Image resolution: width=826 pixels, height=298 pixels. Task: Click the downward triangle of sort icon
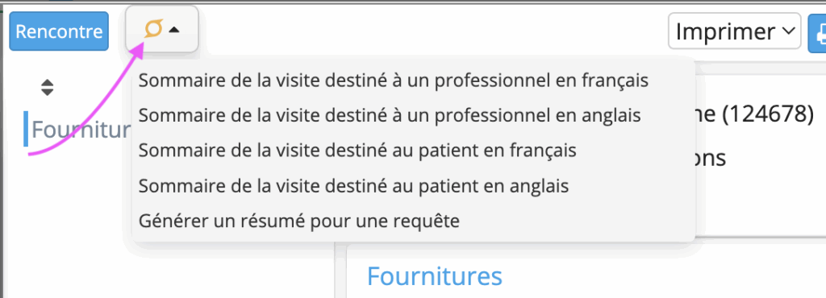coord(48,93)
